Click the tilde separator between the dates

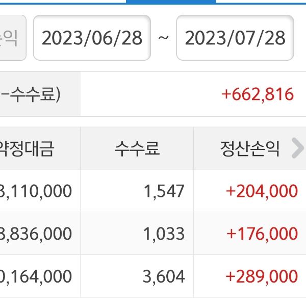[x=163, y=38]
